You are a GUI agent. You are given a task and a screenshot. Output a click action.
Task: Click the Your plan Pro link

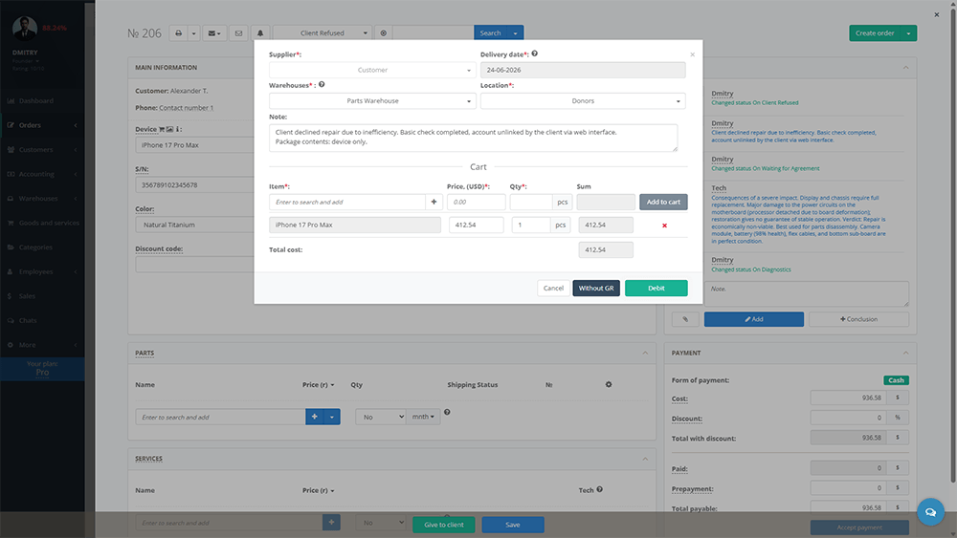click(x=42, y=369)
